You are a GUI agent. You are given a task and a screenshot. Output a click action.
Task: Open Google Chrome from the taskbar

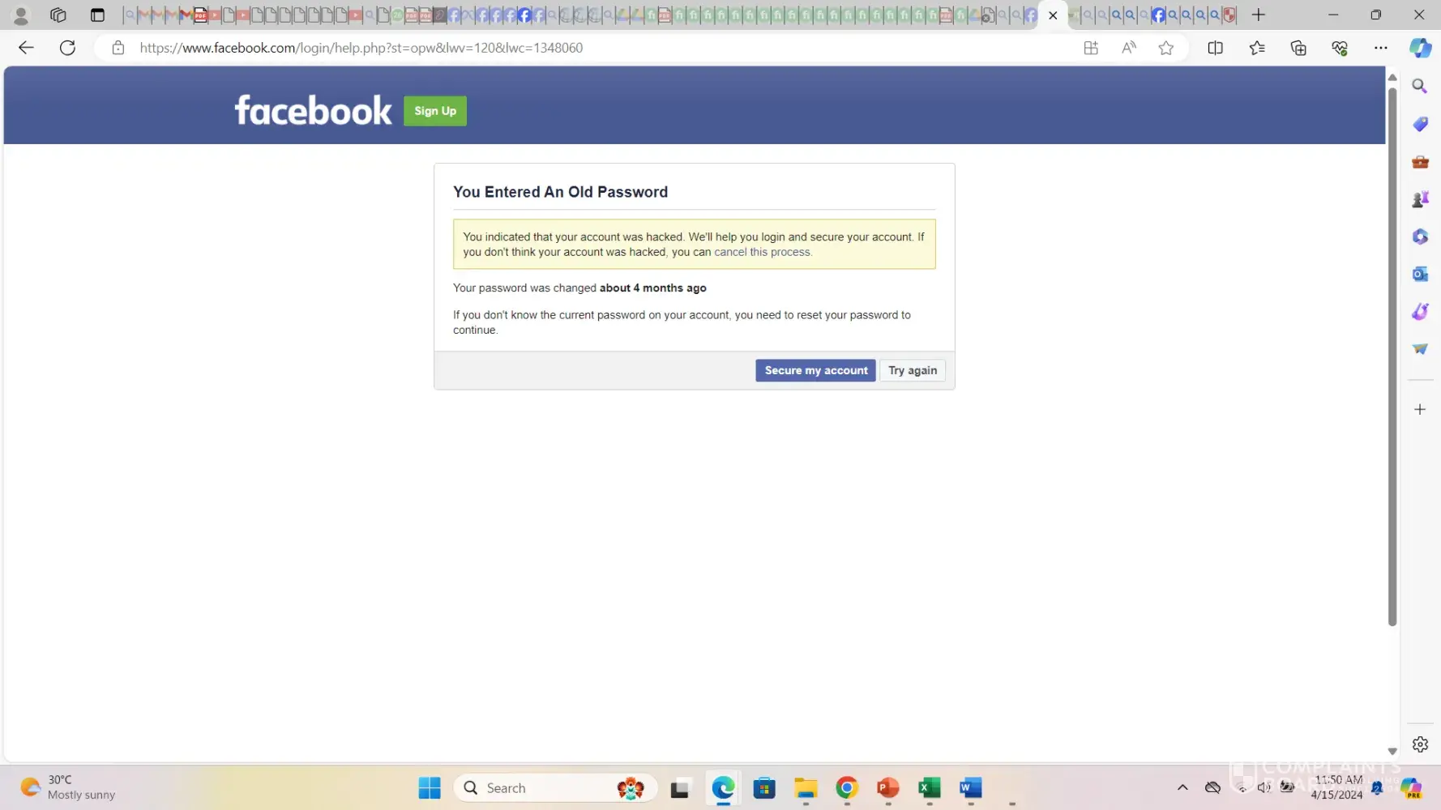[x=847, y=787]
